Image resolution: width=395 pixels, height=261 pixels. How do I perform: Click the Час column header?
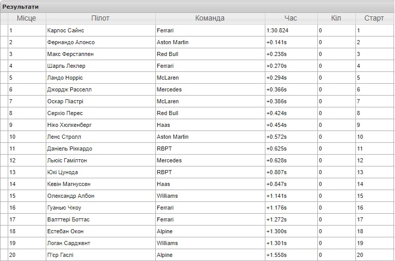pyautogui.click(x=291, y=18)
